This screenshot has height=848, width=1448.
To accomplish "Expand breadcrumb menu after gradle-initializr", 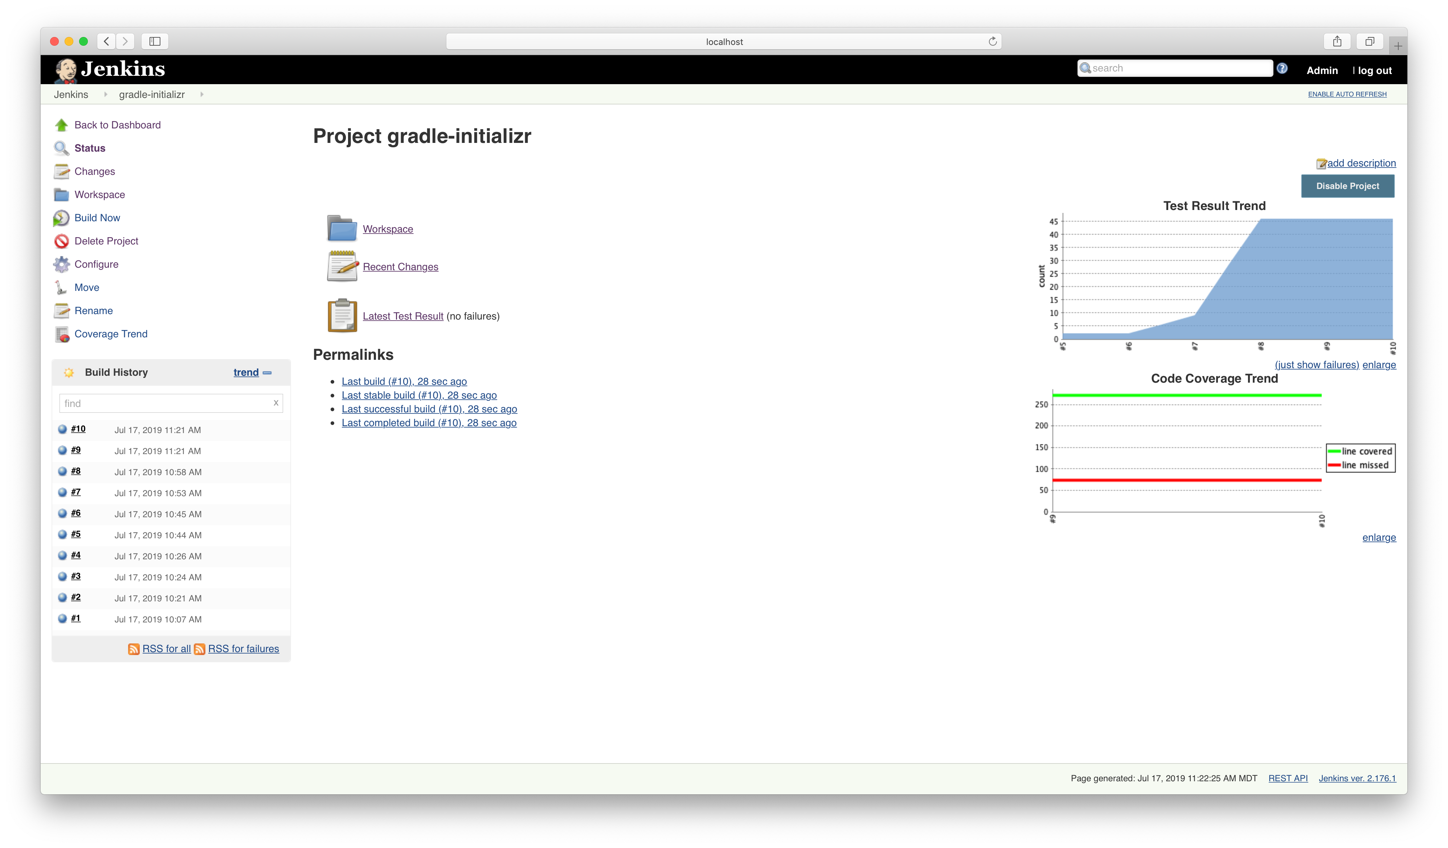I will pyautogui.click(x=202, y=95).
